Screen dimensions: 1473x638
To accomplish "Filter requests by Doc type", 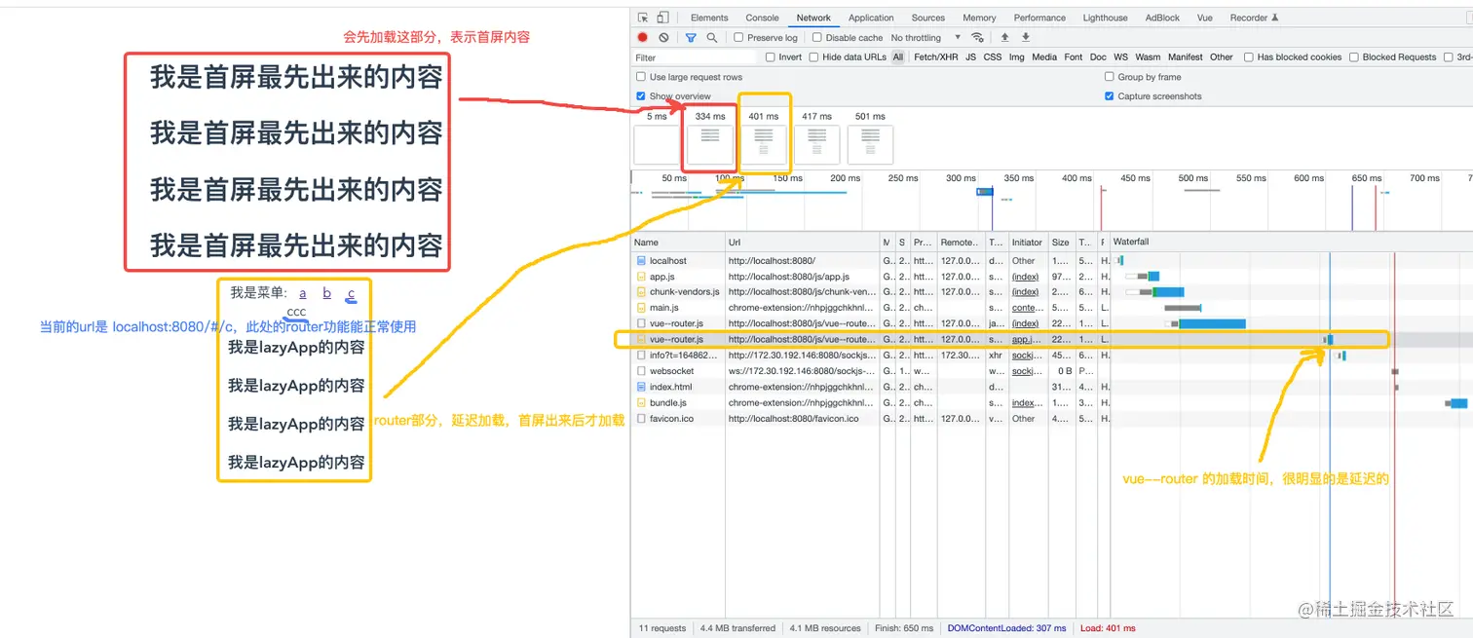I will (x=1098, y=57).
